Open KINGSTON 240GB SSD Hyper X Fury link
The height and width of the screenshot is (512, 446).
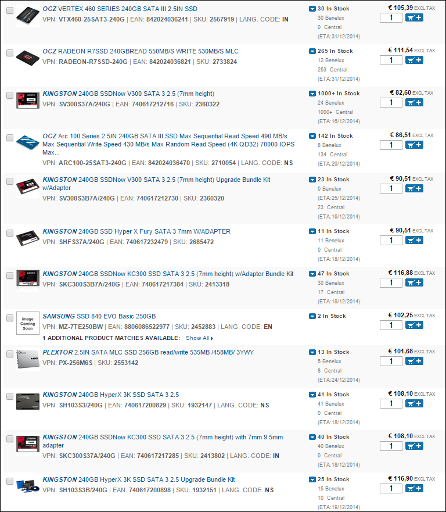point(136,231)
